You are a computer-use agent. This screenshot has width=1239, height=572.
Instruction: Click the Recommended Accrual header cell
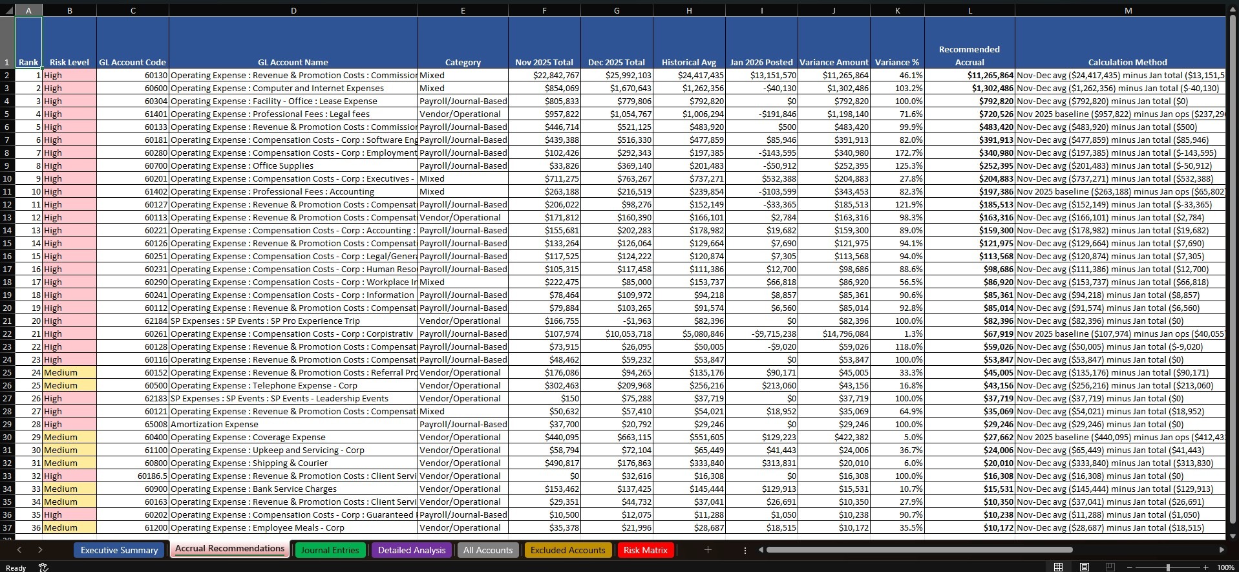click(969, 43)
